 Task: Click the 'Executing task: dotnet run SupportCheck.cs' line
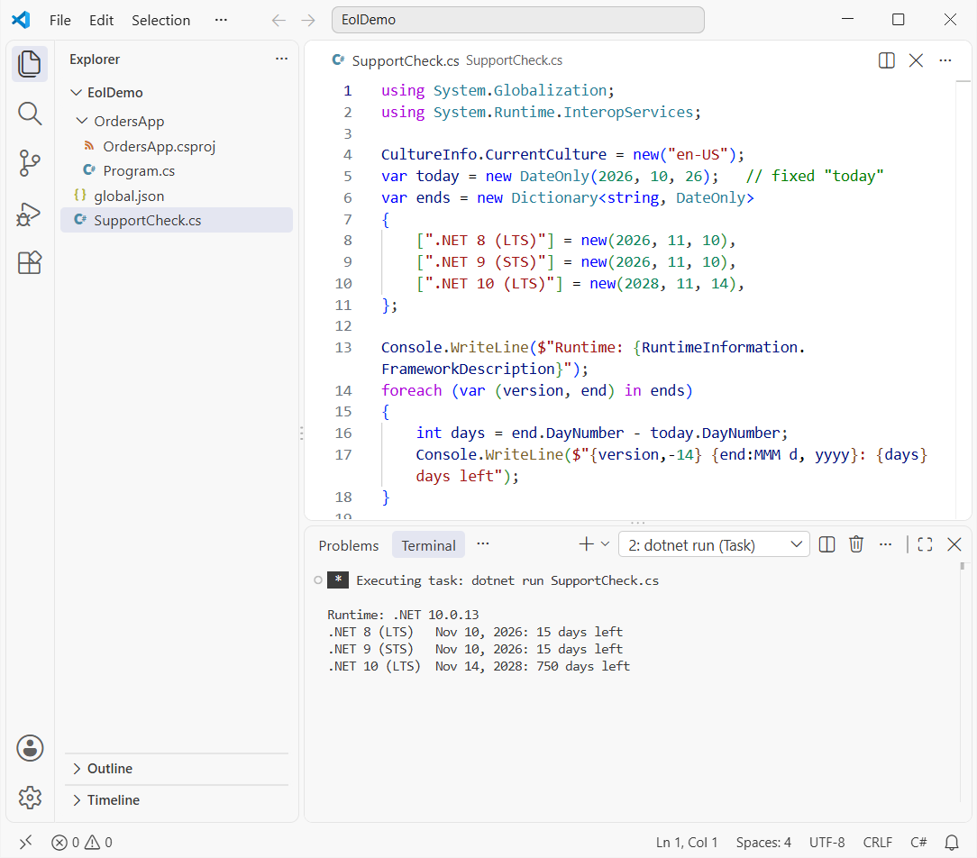(507, 580)
